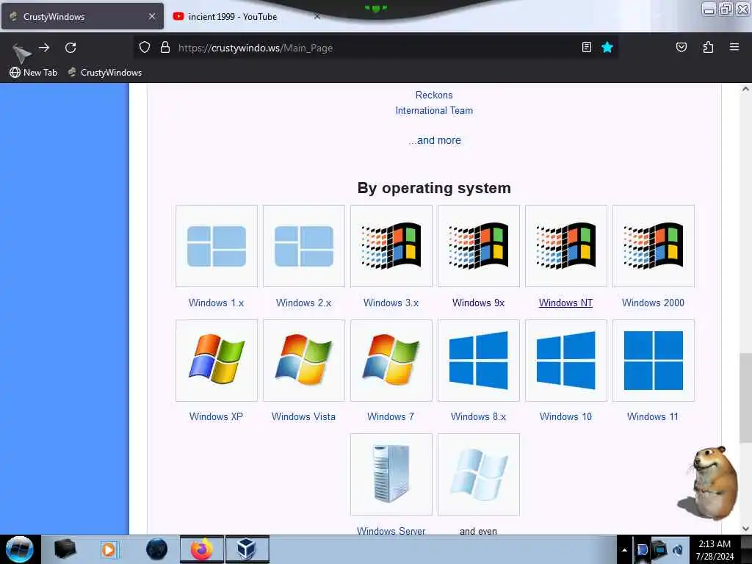Open the Windows Server text link
This screenshot has width=752, height=564.
coord(391,530)
